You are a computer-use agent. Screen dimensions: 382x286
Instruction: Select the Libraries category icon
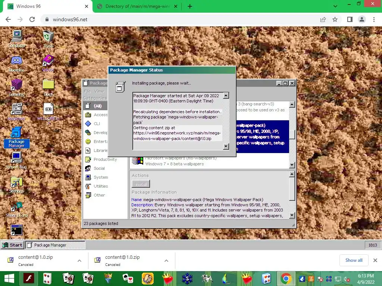88,150
